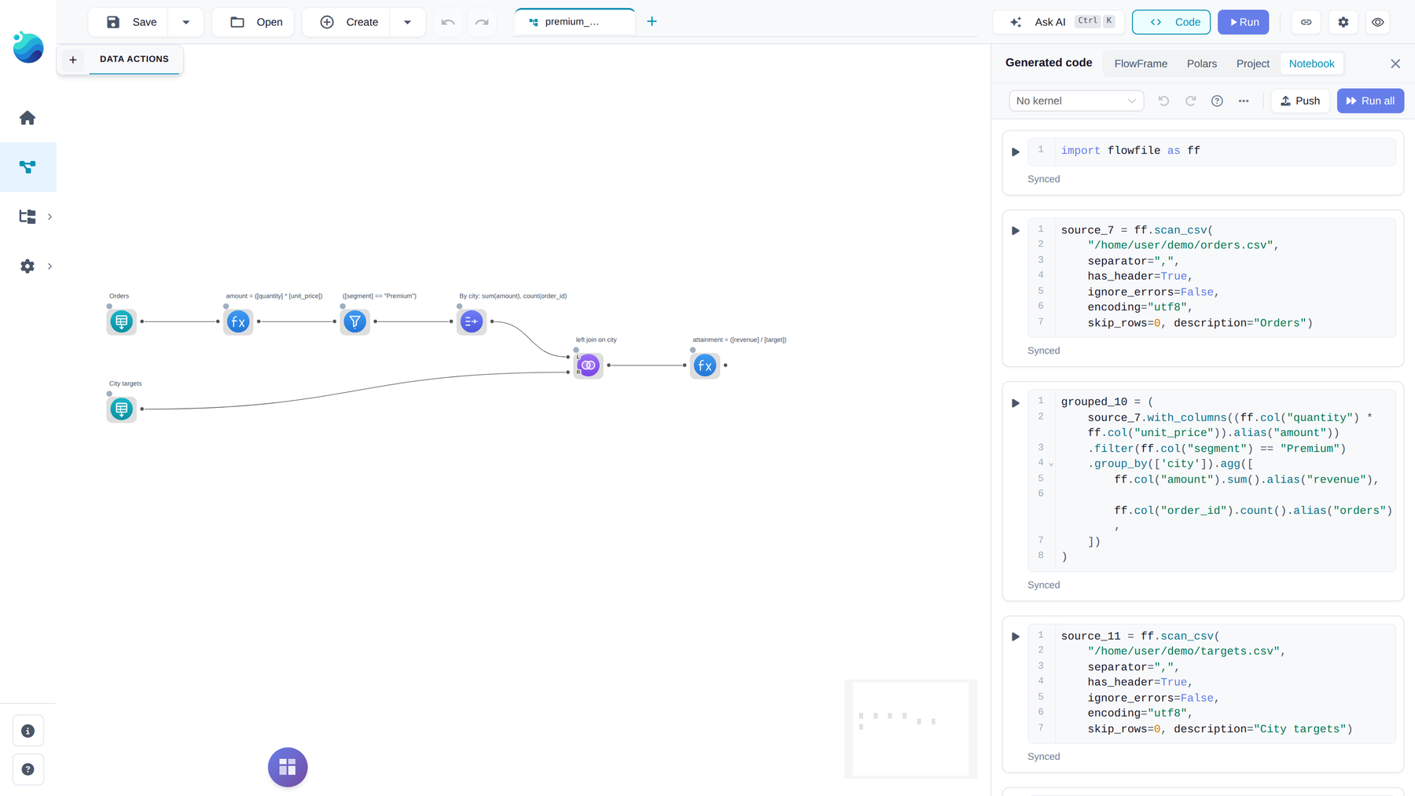1415x796 pixels.
Task: Add a new flow tab with plus
Action: tap(652, 21)
